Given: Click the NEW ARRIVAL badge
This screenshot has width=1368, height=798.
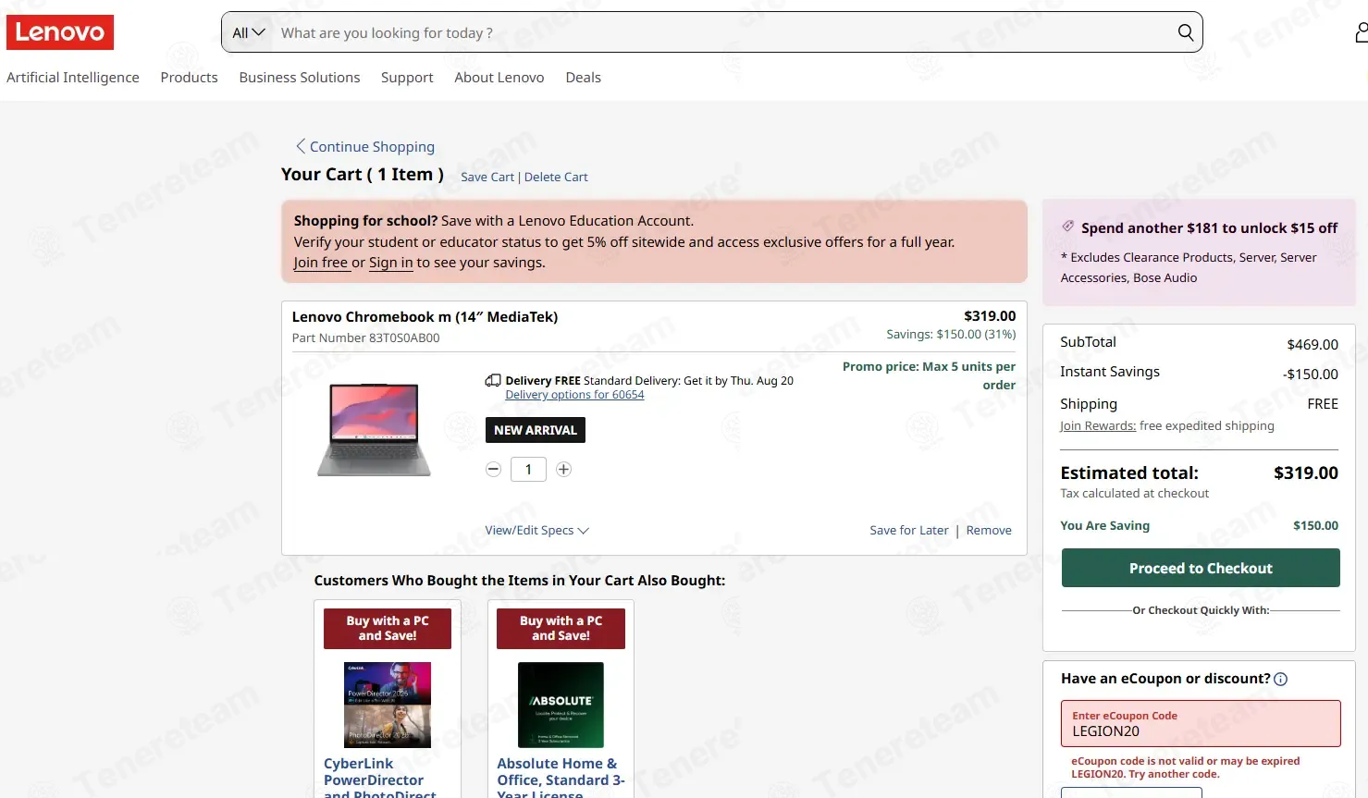Looking at the screenshot, I should (536, 430).
